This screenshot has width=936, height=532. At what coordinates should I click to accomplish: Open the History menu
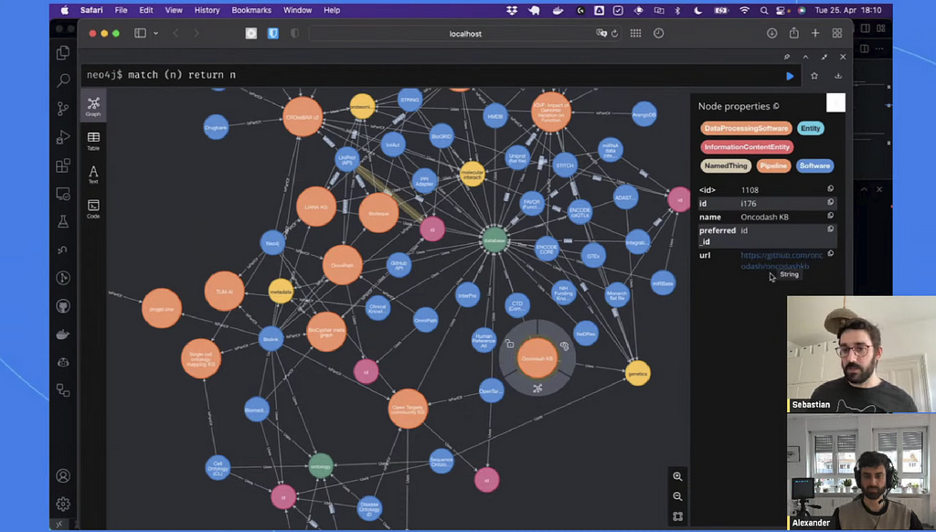[x=207, y=10]
